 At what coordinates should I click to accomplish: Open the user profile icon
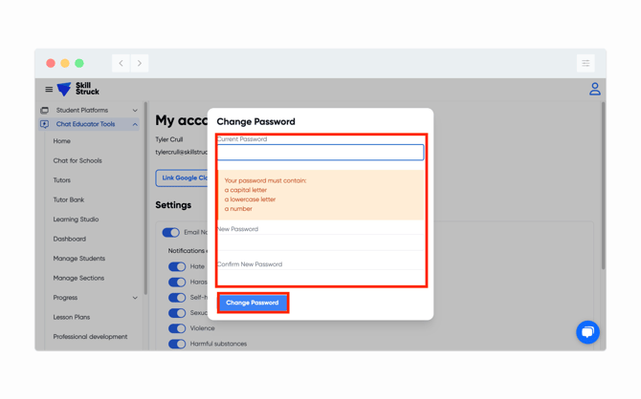(x=594, y=89)
